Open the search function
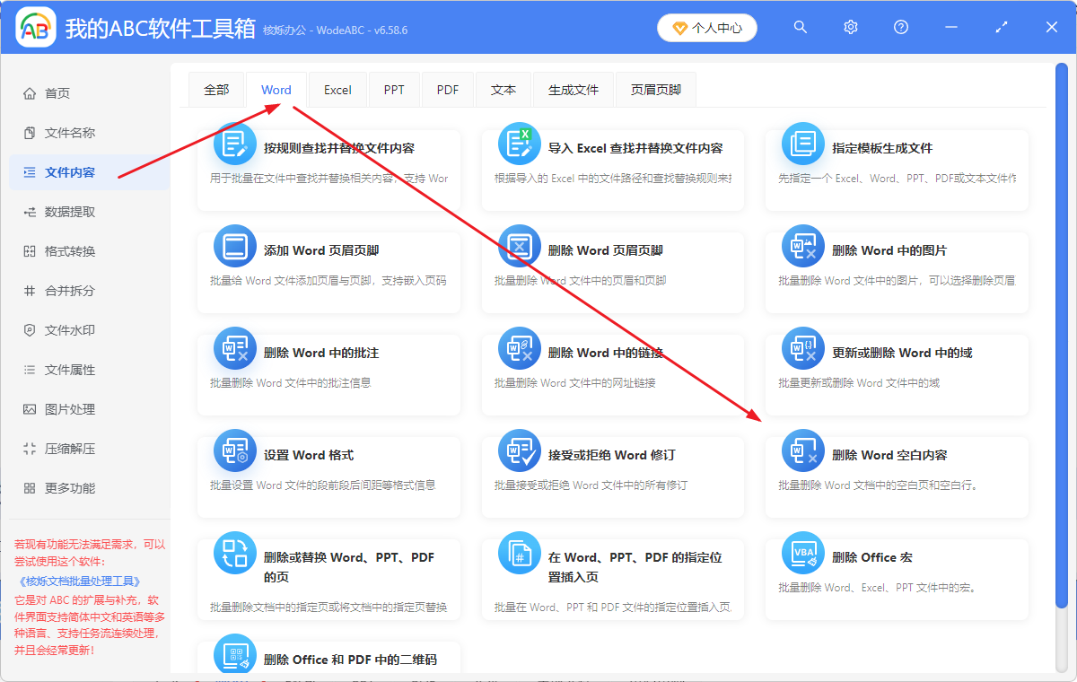The height and width of the screenshot is (682, 1077). coord(800,27)
